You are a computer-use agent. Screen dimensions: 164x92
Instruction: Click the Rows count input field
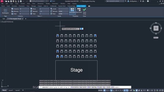[x=44, y=9]
